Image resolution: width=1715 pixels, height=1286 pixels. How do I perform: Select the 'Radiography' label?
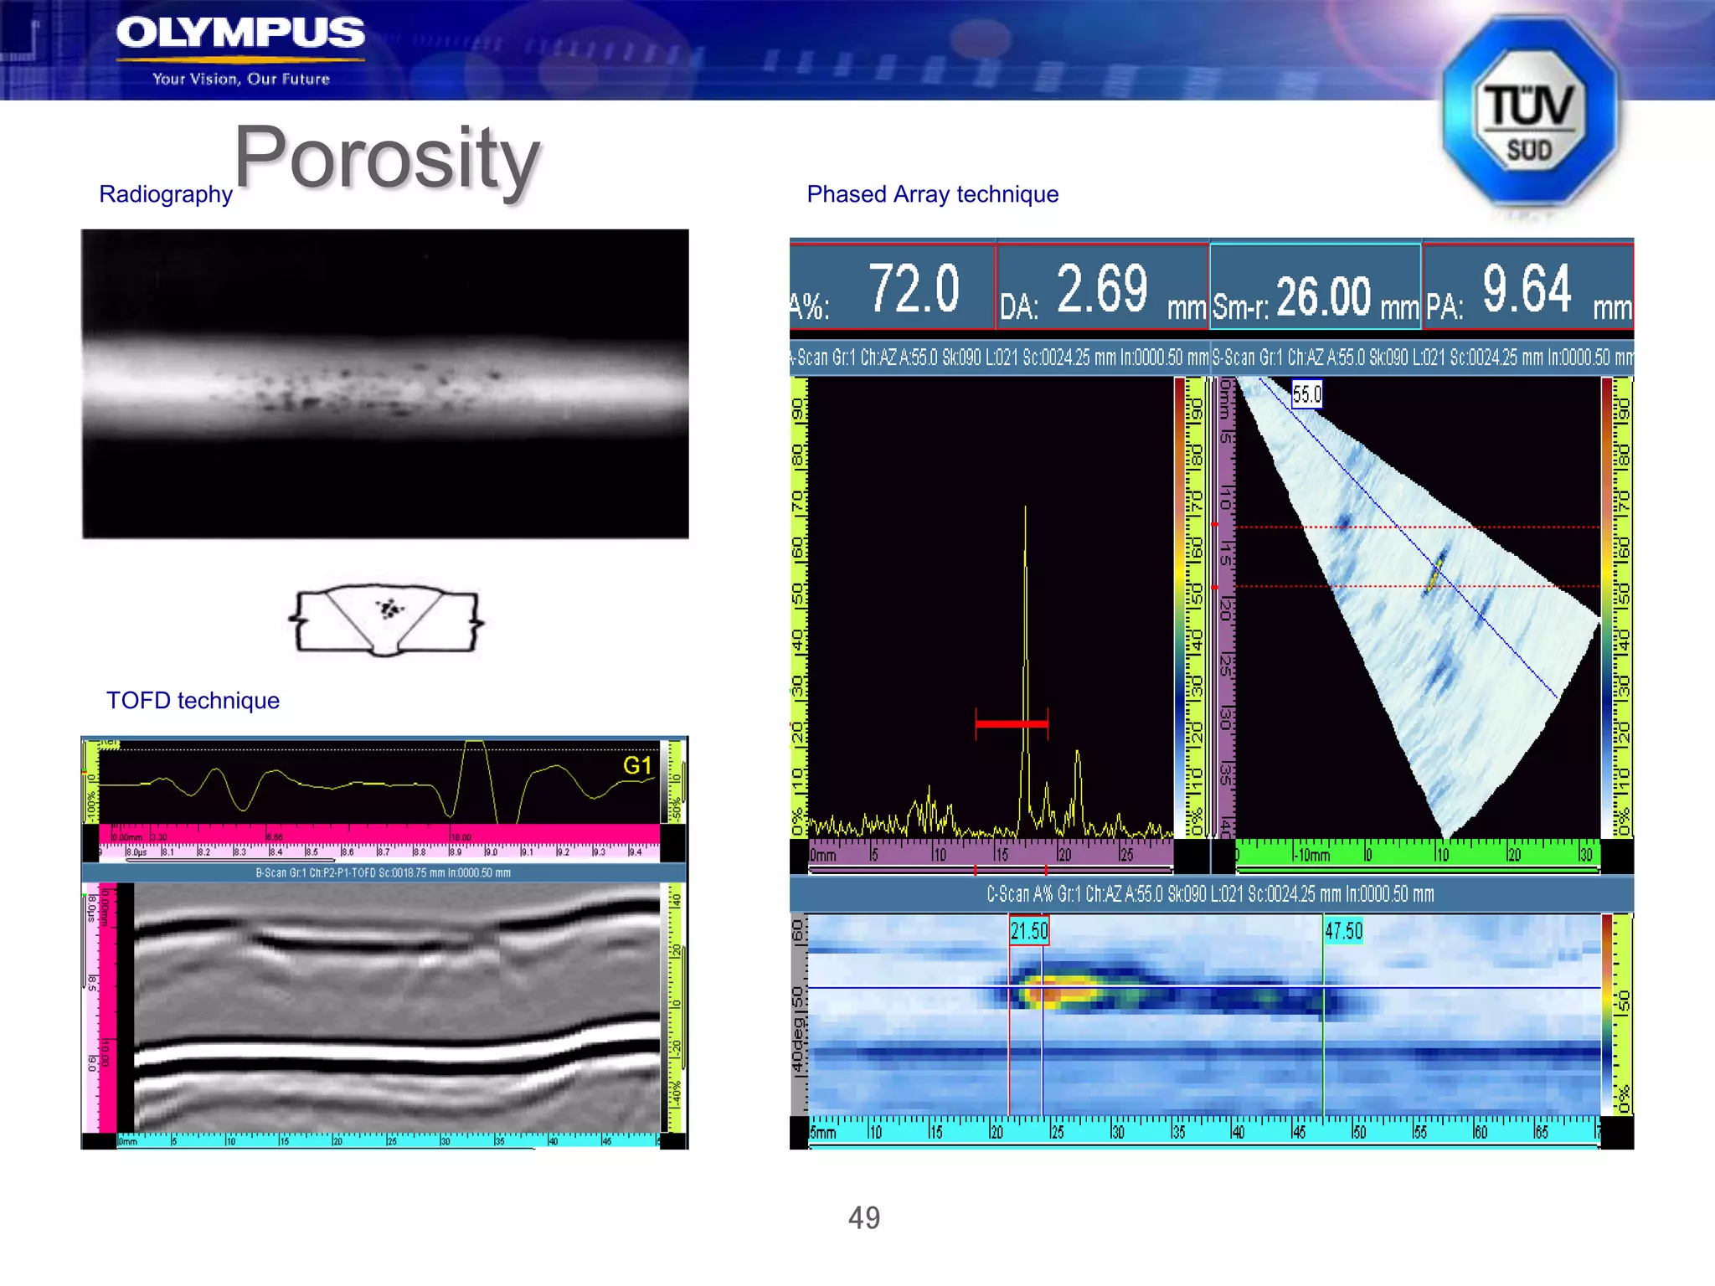[x=166, y=194]
